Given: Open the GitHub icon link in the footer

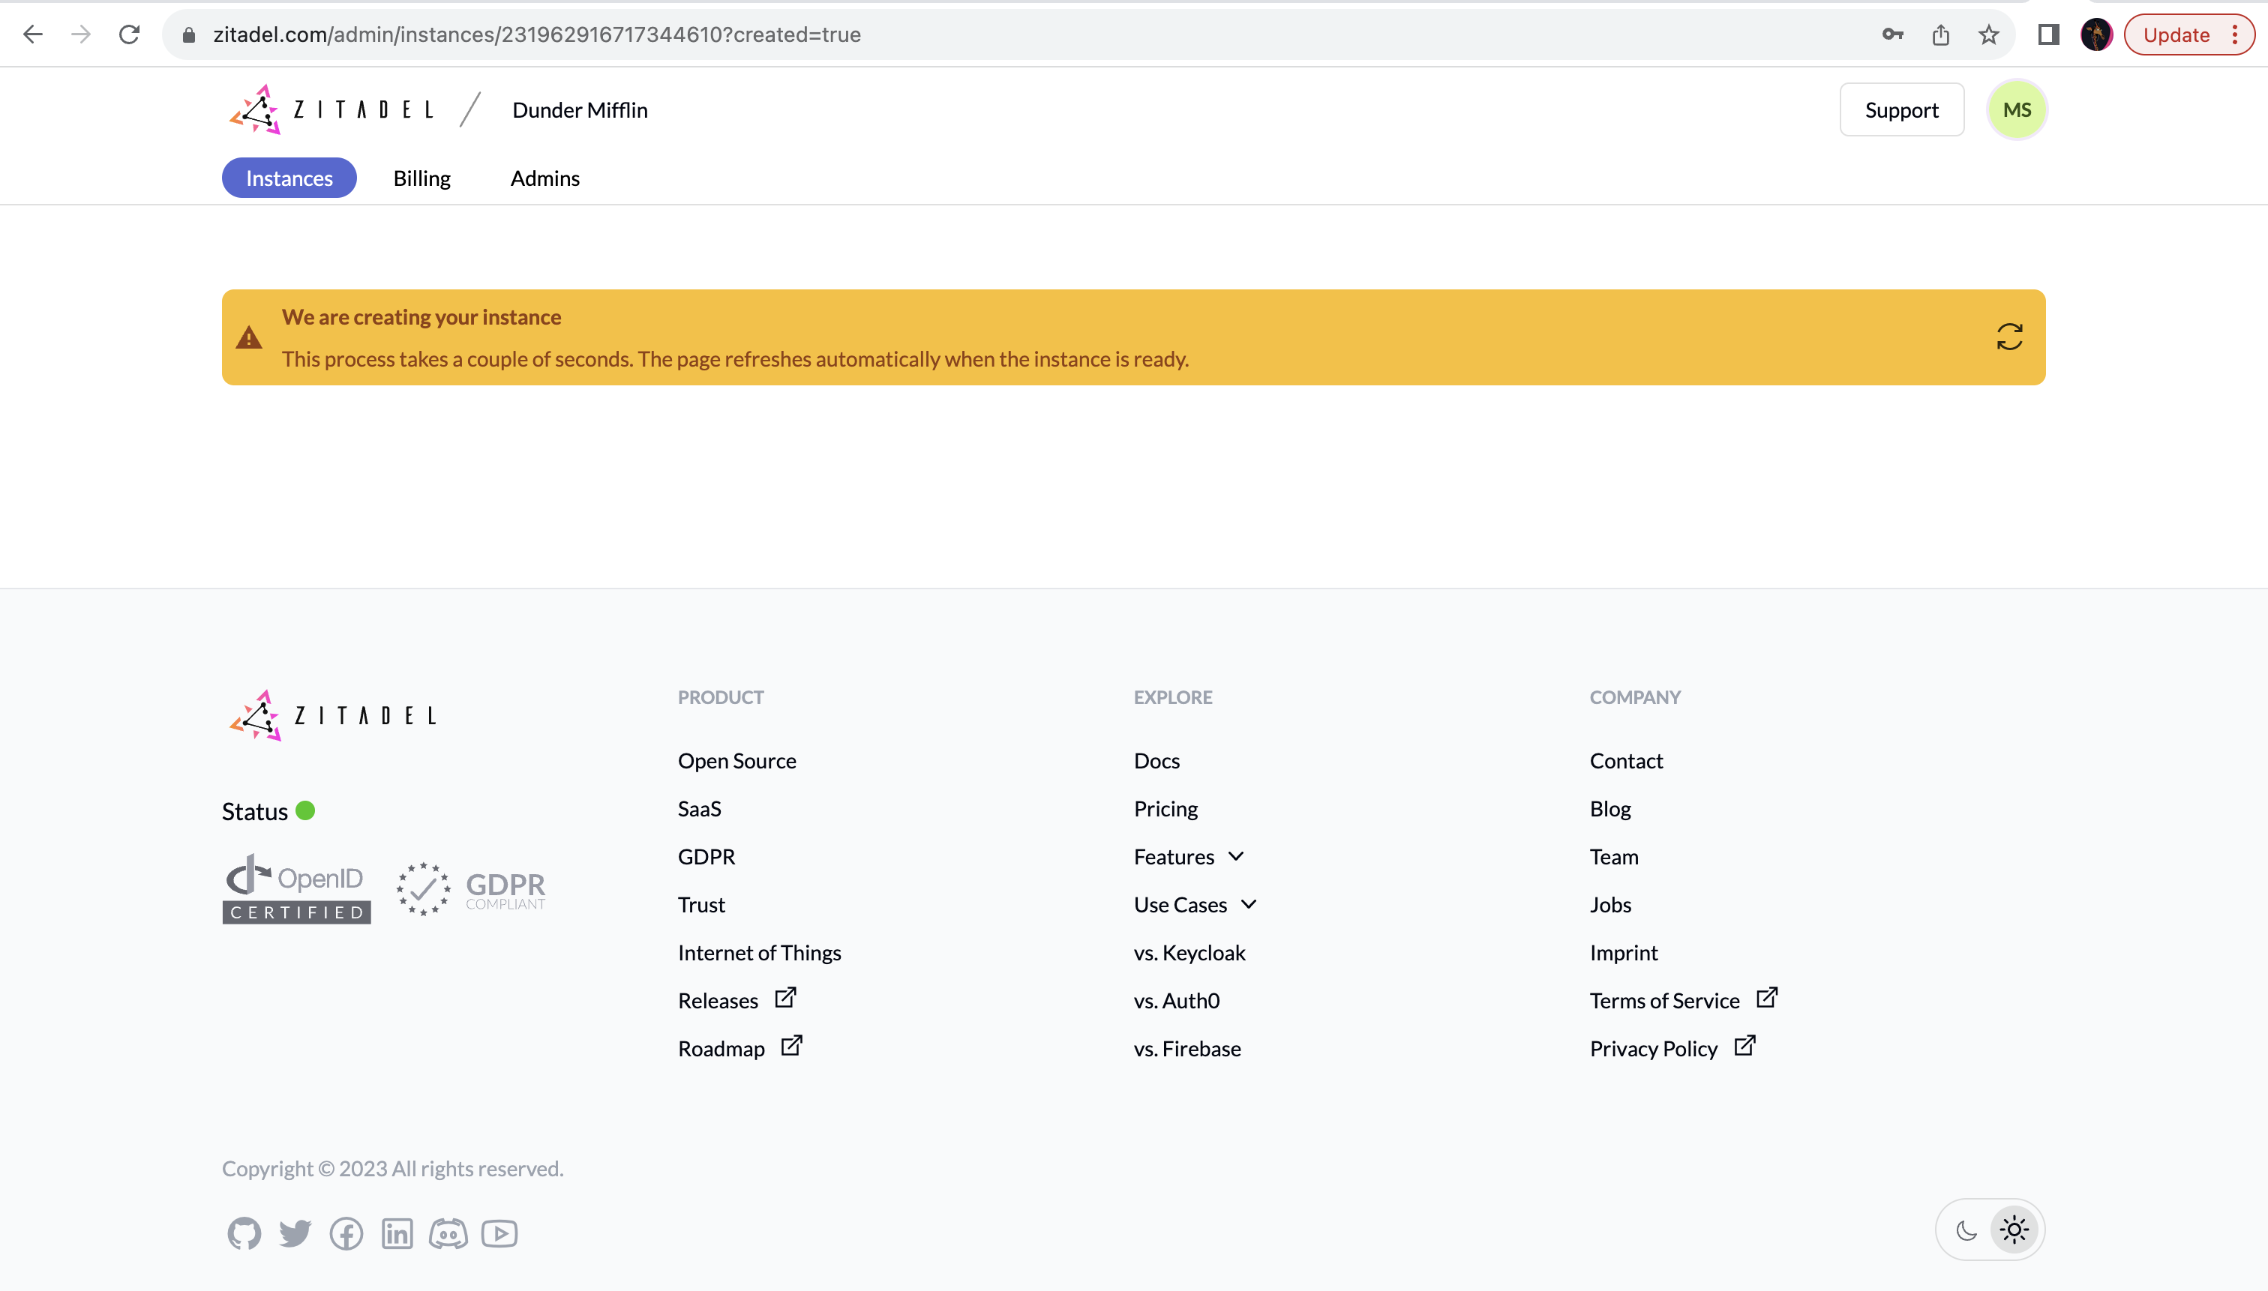Looking at the screenshot, I should click(x=244, y=1233).
